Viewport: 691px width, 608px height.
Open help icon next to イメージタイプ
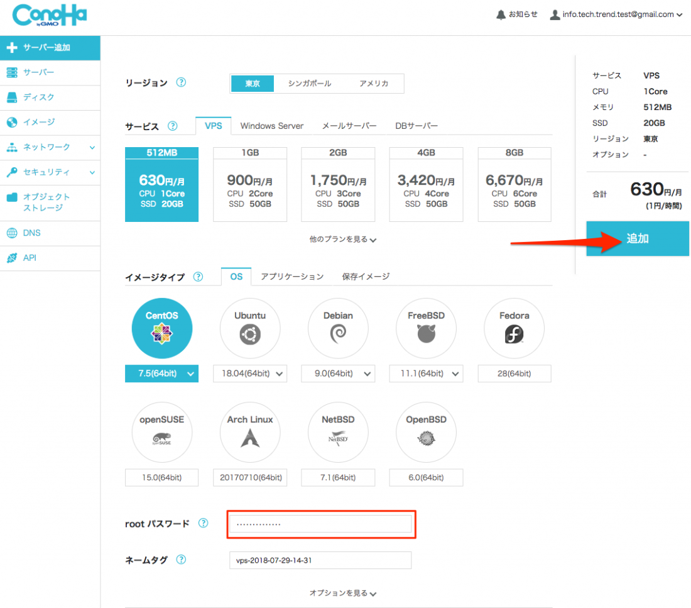point(199,277)
